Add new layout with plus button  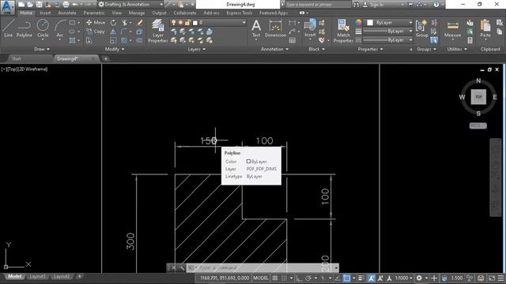(x=79, y=276)
